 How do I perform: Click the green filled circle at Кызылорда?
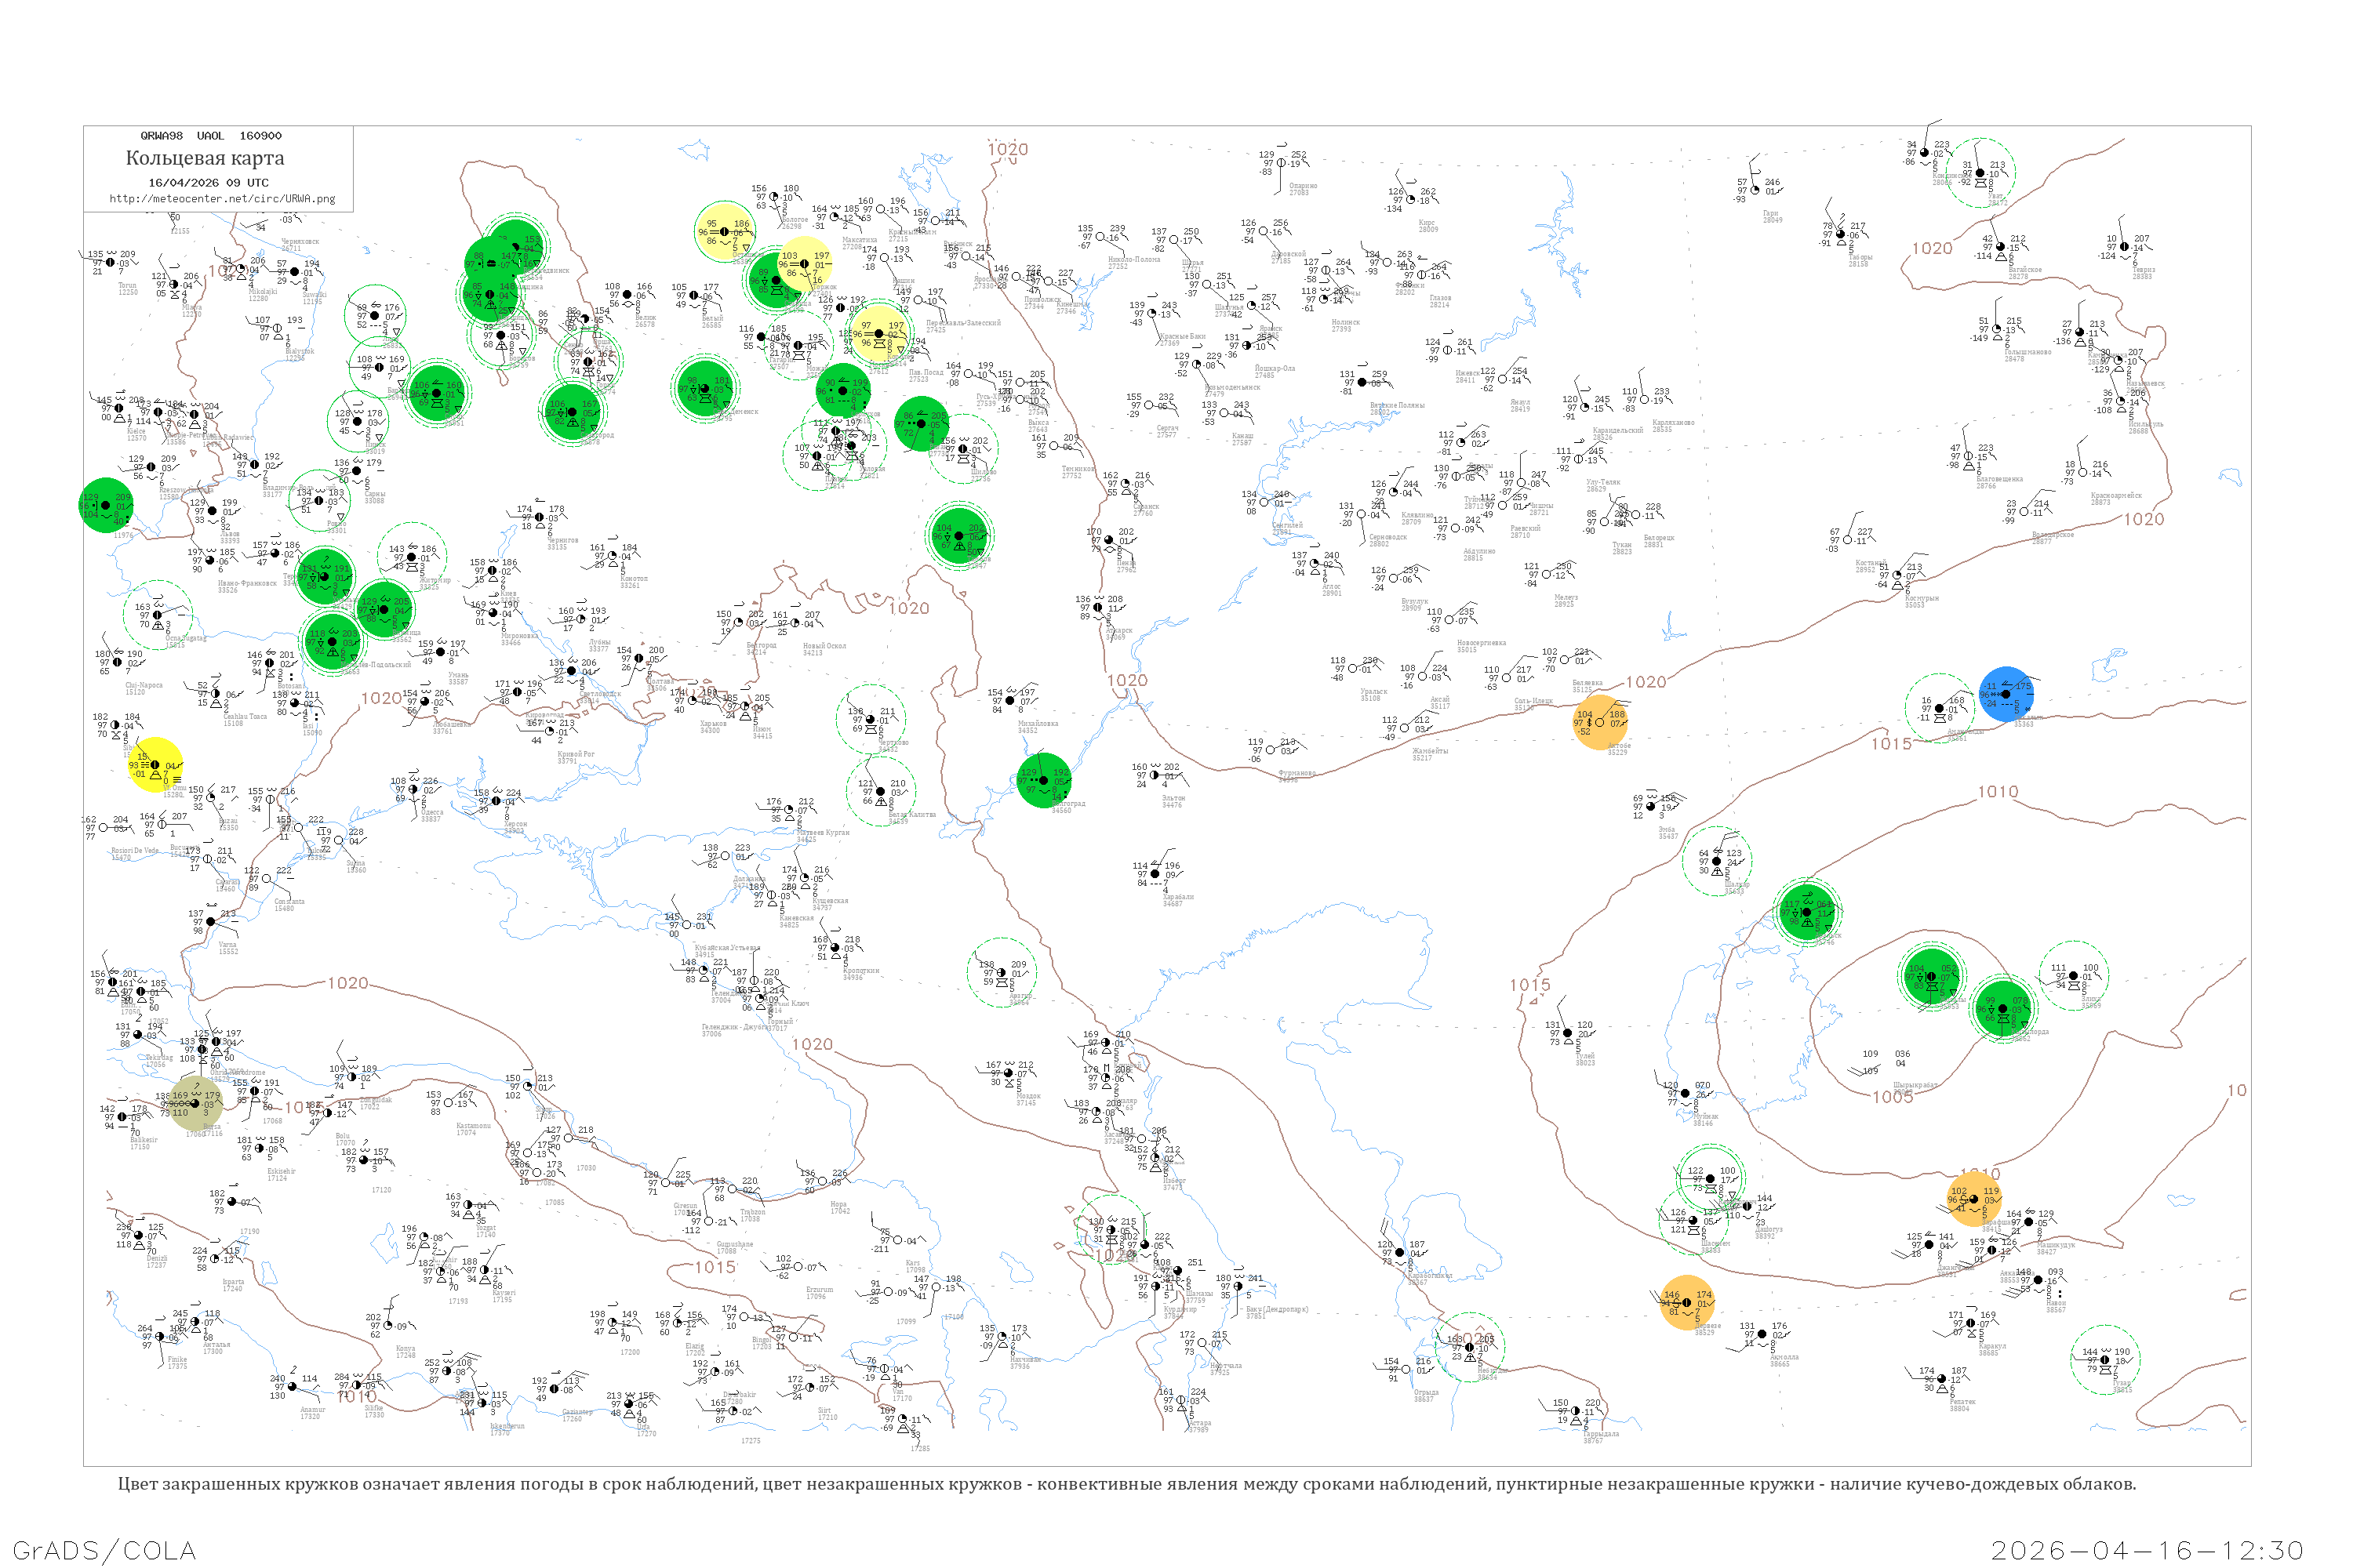coord(2004,1008)
